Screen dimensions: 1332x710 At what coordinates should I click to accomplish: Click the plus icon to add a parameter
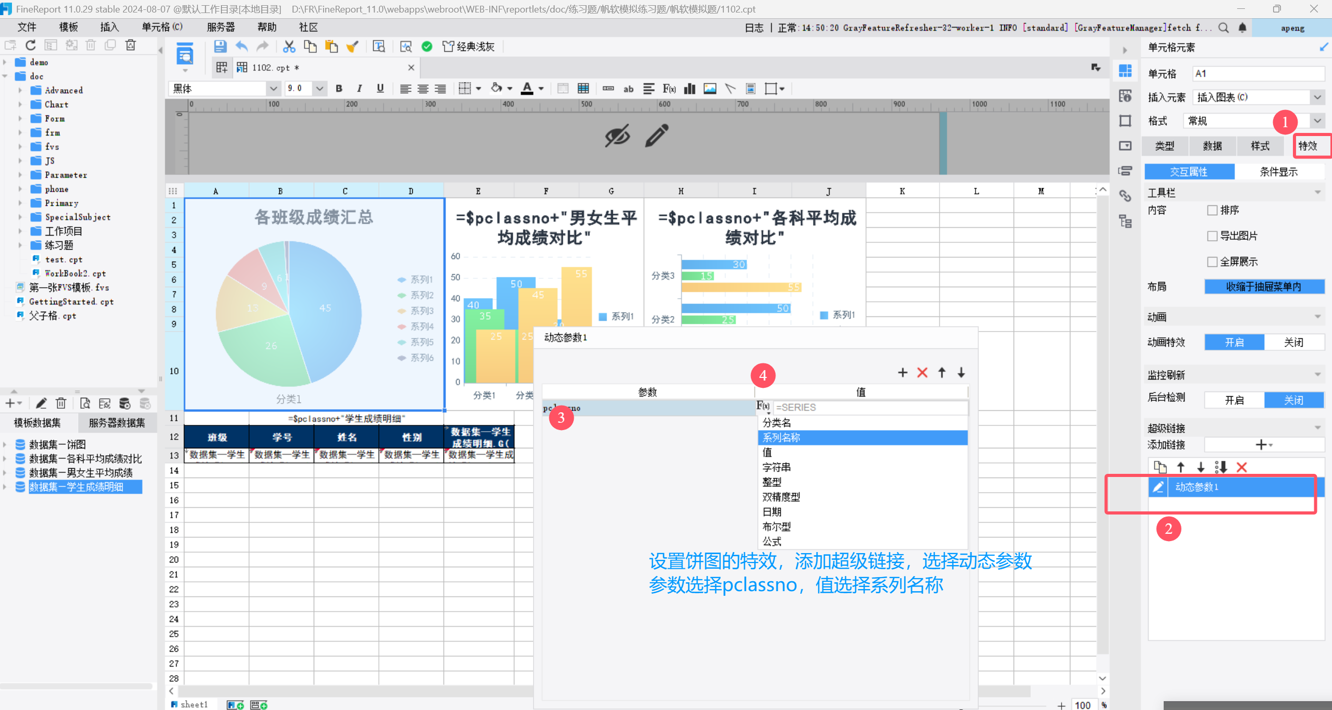tap(903, 373)
